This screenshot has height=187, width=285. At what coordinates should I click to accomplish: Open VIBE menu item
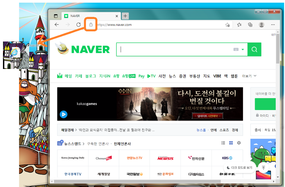tap(217, 76)
